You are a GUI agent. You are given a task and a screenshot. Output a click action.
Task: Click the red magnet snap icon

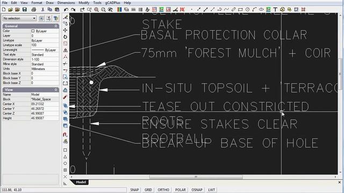click(x=65, y=135)
